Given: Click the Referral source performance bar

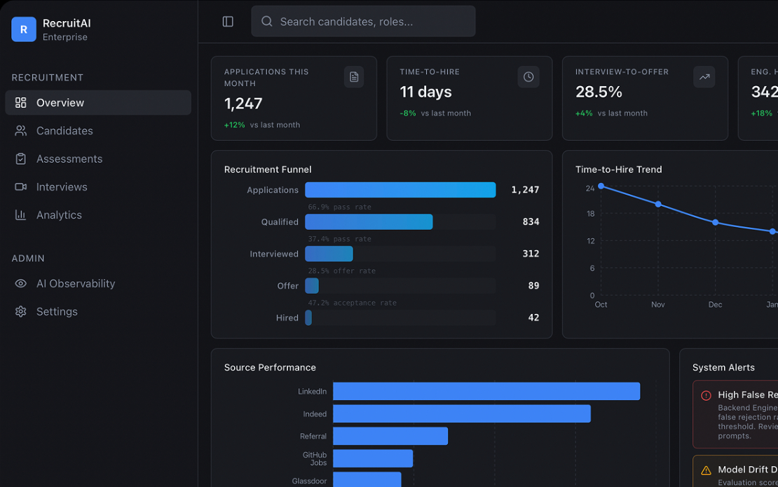Looking at the screenshot, I should 390,436.
